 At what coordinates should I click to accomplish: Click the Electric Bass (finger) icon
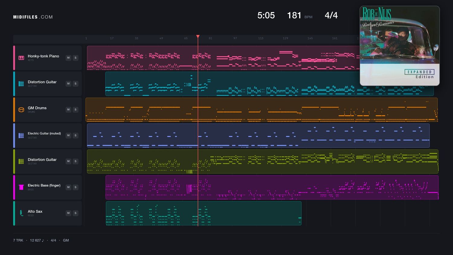click(x=21, y=187)
